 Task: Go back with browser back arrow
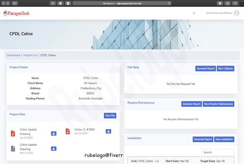(4, 3)
